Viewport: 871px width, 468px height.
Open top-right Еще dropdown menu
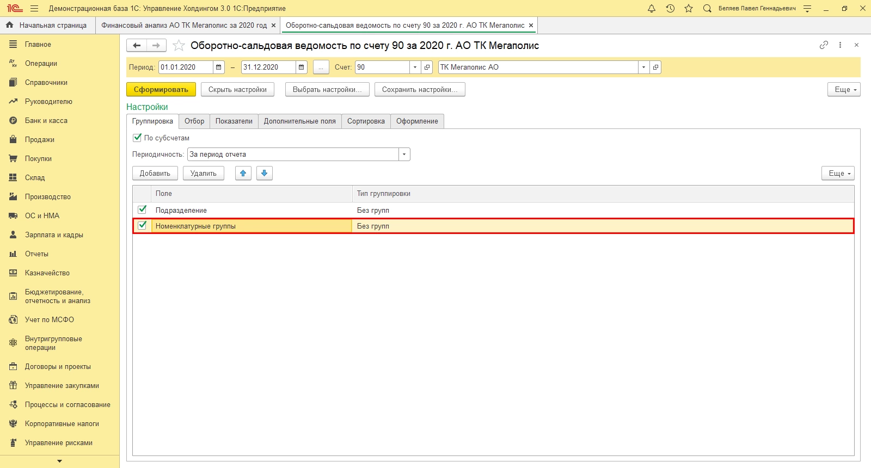[x=844, y=90]
